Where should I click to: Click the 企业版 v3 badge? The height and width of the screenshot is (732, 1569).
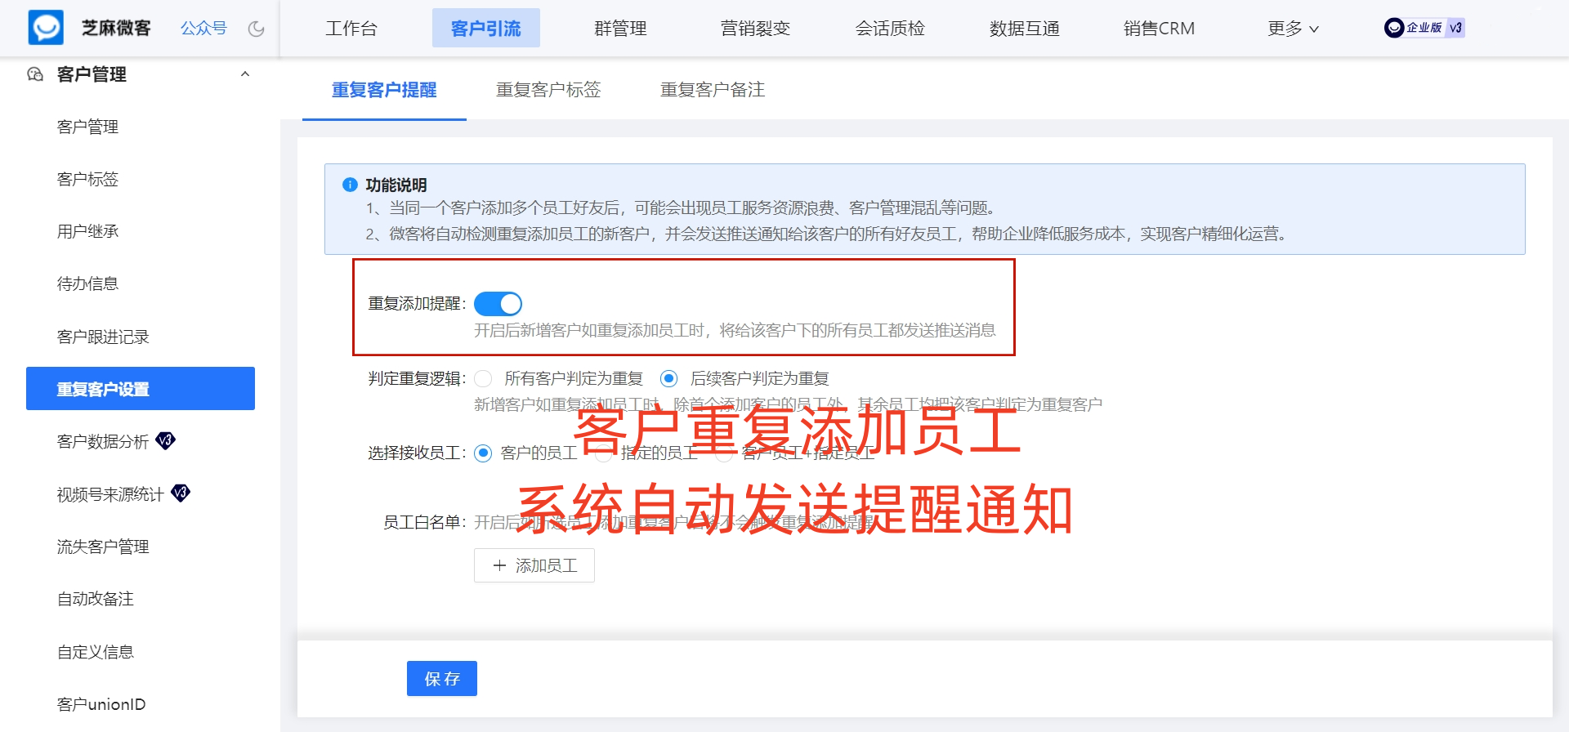[1424, 28]
